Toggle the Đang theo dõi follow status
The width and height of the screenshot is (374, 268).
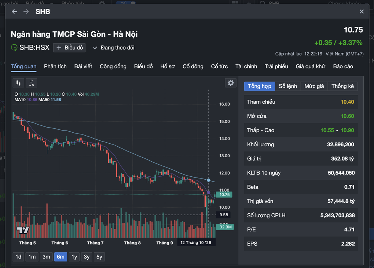click(114, 48)
